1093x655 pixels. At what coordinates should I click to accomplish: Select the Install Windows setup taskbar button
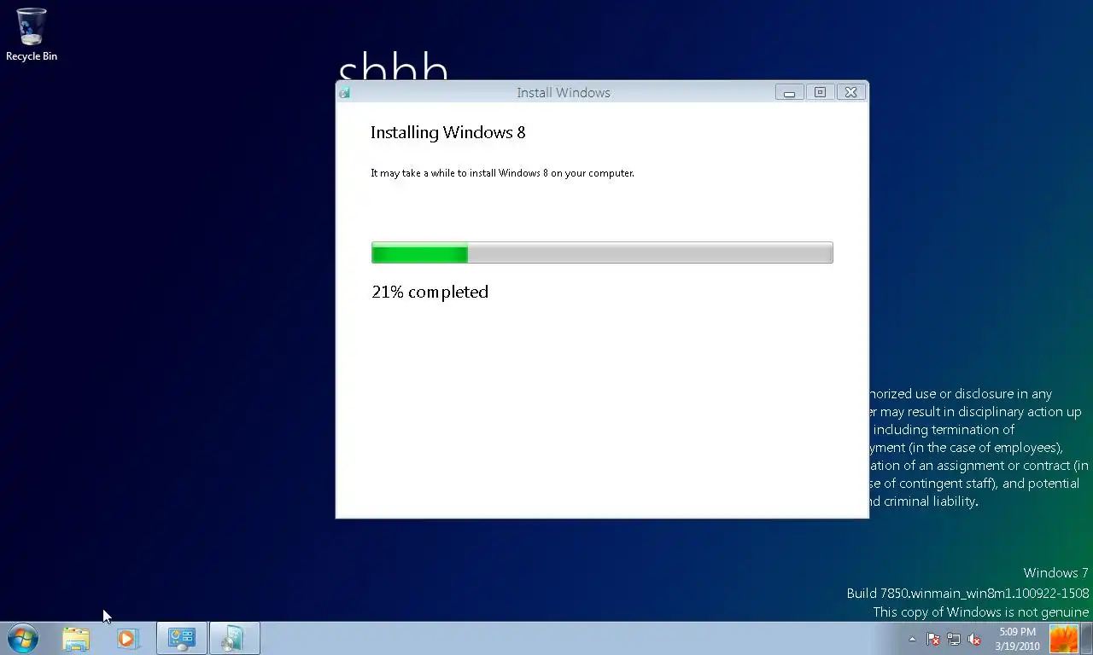234,638
